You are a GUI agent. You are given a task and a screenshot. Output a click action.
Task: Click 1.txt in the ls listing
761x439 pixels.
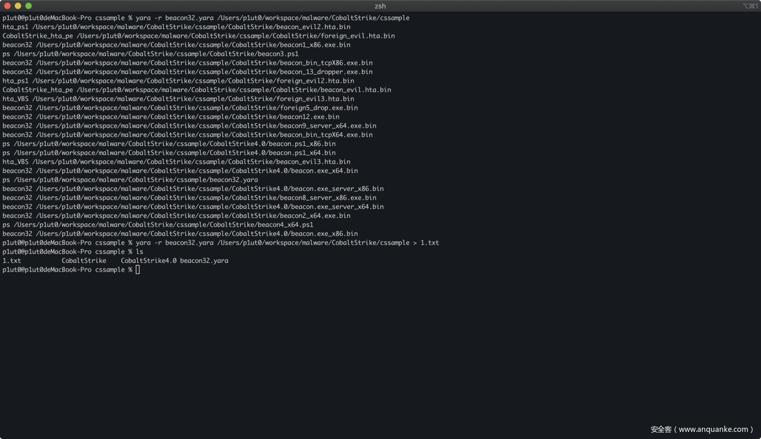click(x=12, y=261)
